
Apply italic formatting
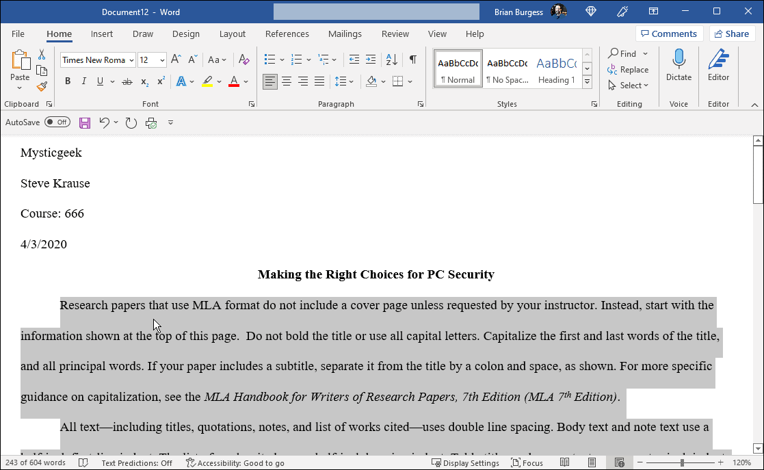[x=83, y=81]
